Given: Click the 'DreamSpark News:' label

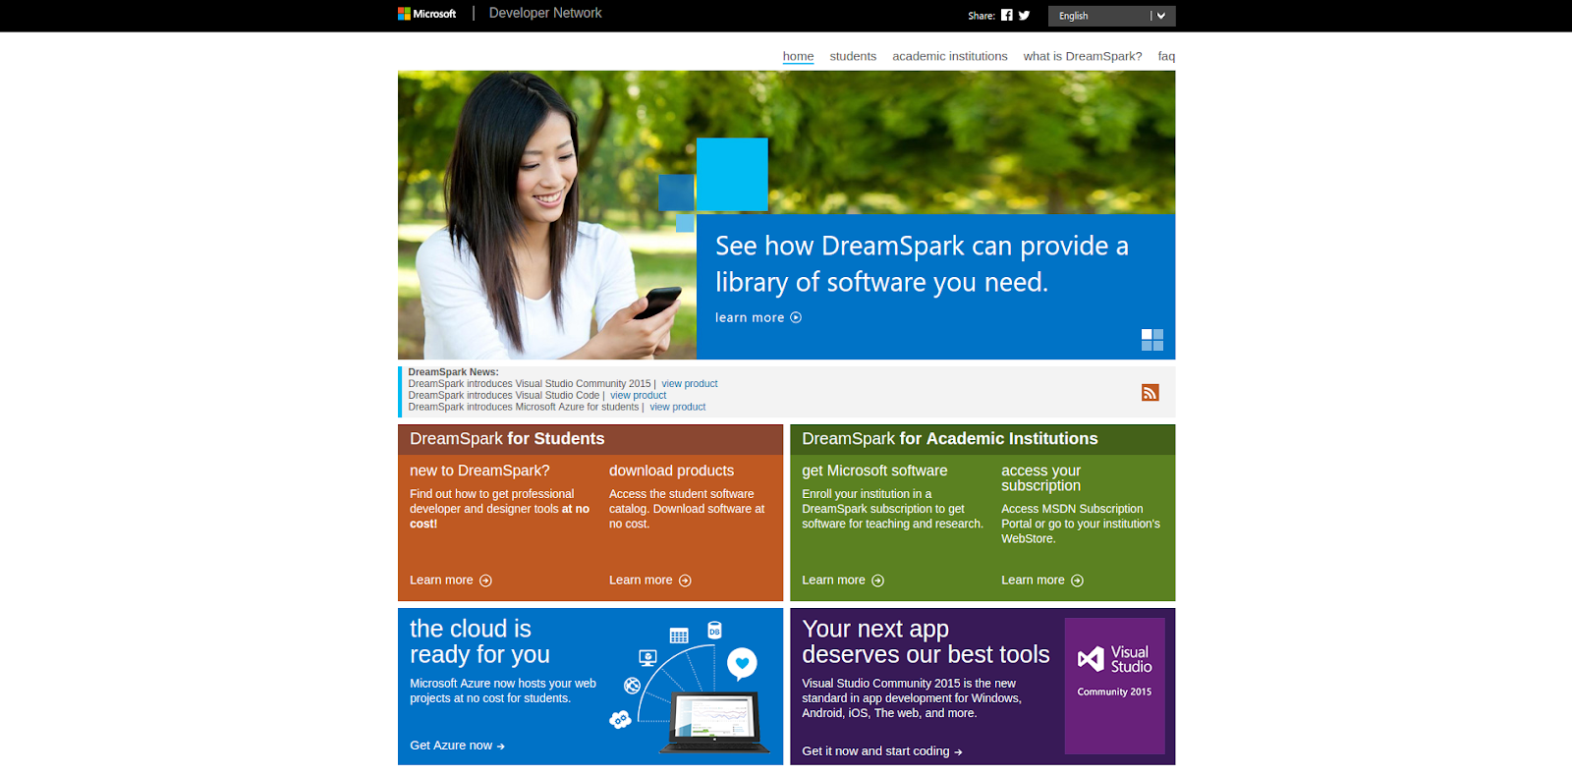Looking at the screenshot, I should 453,372.
